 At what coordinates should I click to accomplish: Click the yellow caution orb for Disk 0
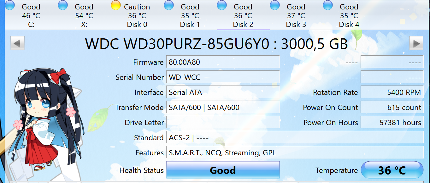click(116, 5)
